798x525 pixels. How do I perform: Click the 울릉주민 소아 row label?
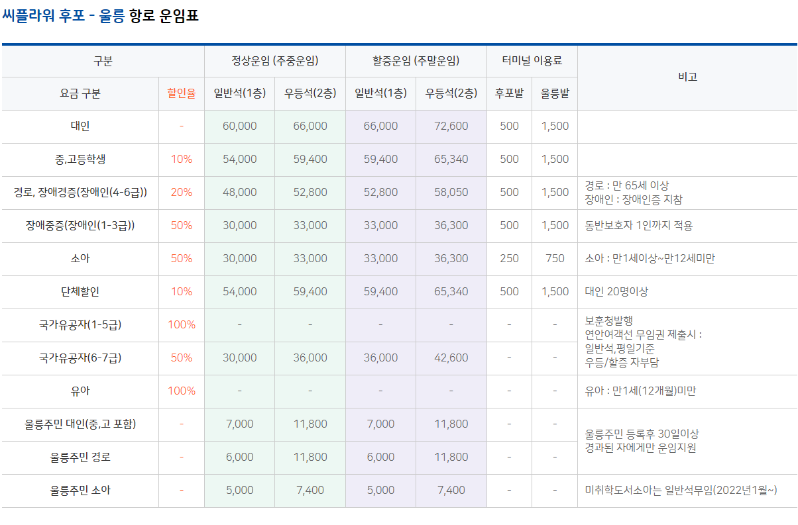(x=80, y=491)
